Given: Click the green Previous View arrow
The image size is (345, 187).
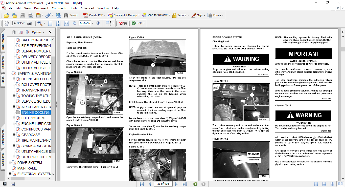Looking at the screenshot, I should tap(195, 184).
